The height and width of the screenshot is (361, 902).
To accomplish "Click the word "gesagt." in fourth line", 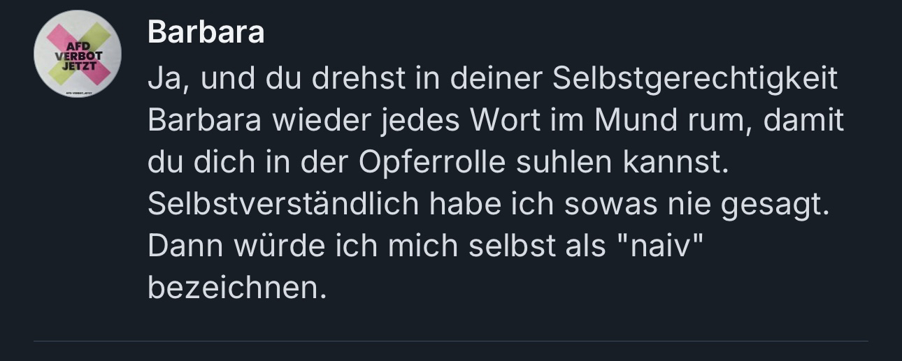I will click(x=779, y=205).
